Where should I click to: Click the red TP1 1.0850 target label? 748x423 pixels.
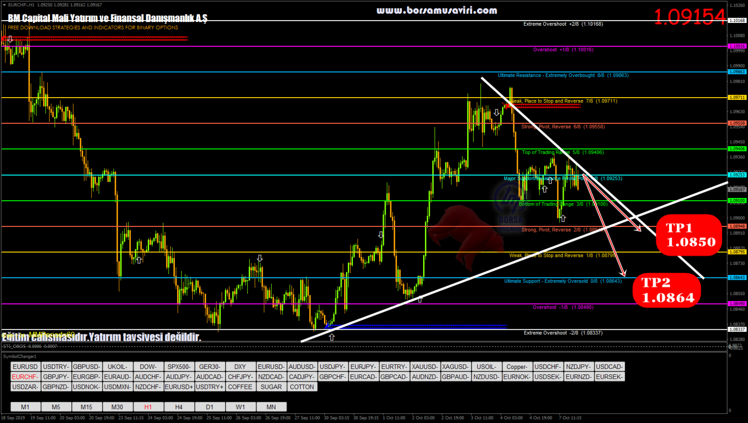[x=690, y=235]
